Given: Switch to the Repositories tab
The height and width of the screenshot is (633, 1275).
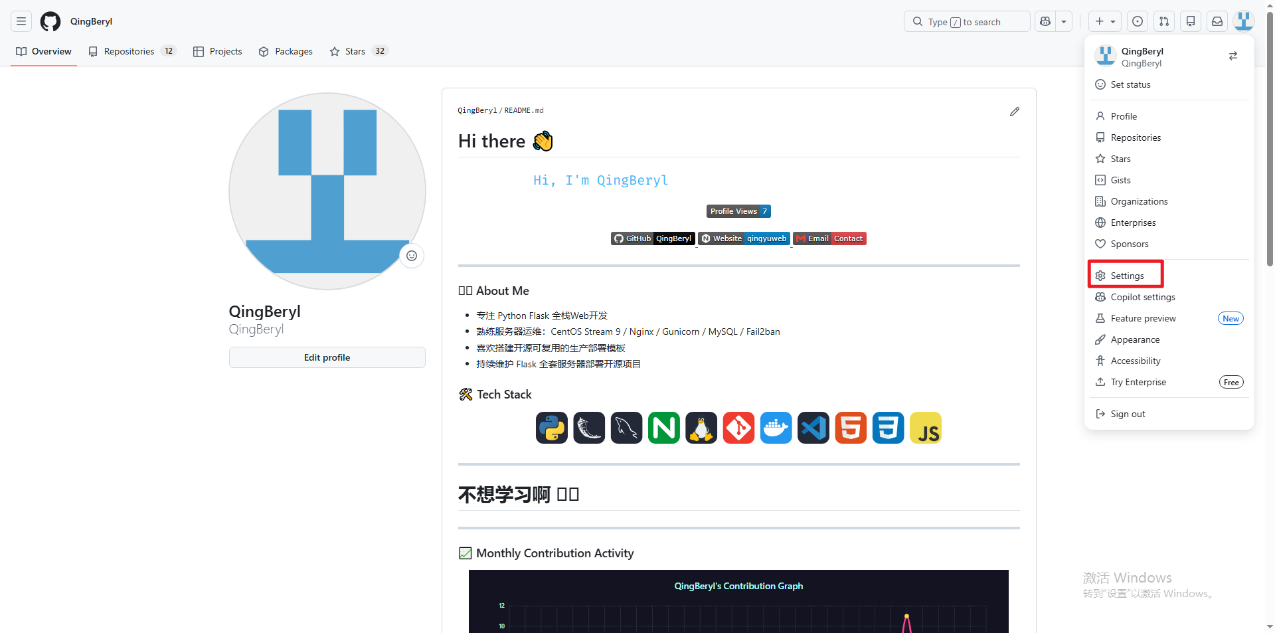Looking at the screenshot, I should coord(132,51).
